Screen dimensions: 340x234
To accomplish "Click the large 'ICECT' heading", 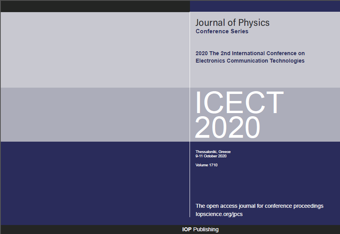I will pyautogui.click(x=239, y=103).
